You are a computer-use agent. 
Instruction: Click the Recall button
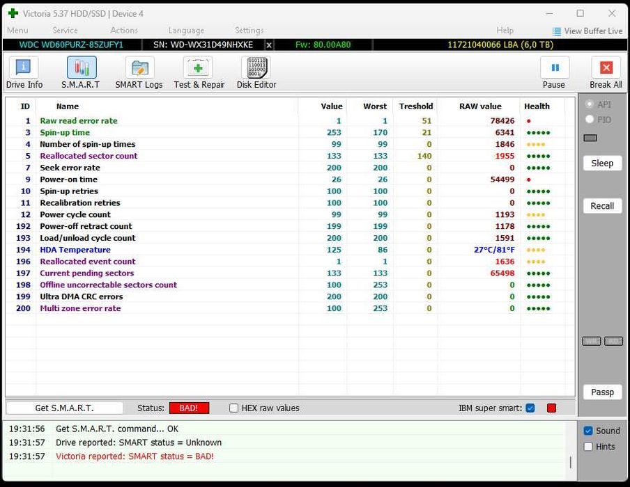coord(602,206)
